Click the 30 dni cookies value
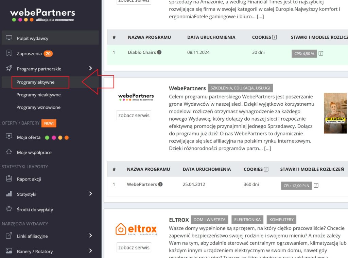The width and height of the screenshot is (348, 258). (x=258, y=52)
